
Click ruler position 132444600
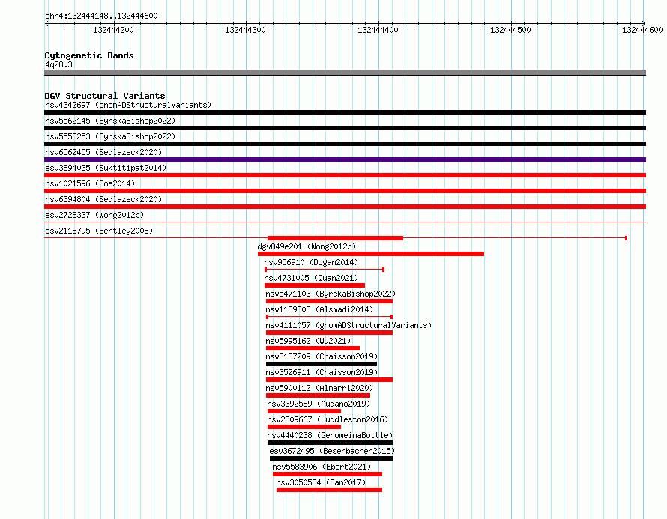pyautogui.click(x=642, y=30)
